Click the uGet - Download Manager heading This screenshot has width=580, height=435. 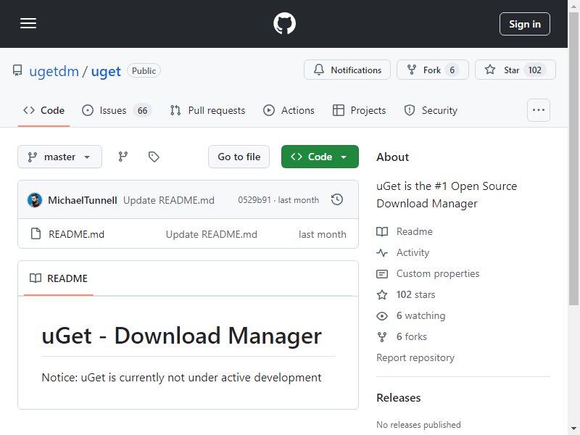[182, 336]
